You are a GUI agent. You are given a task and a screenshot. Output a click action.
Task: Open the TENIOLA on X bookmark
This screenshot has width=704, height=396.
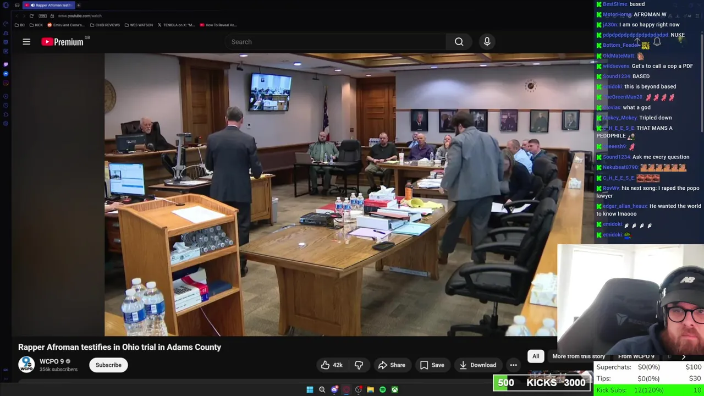point(177,25)
